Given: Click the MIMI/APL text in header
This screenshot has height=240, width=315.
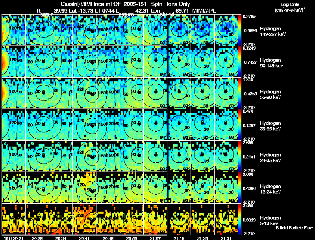Looking at the screenshot, I should coord(204,11).
